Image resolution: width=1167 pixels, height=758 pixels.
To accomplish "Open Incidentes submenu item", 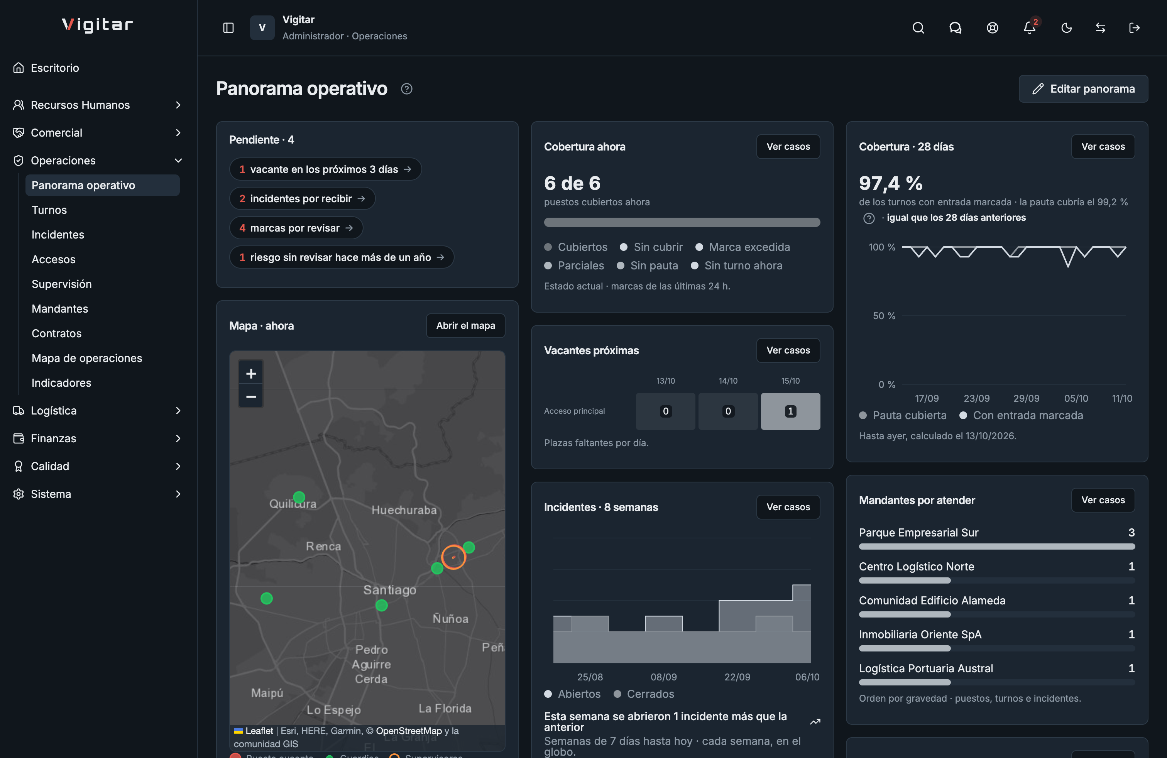I will point(103,234).
